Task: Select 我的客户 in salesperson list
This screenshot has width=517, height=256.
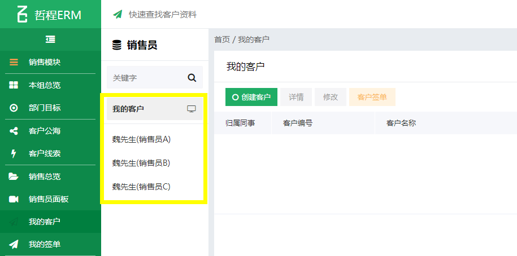Action: 155,109
